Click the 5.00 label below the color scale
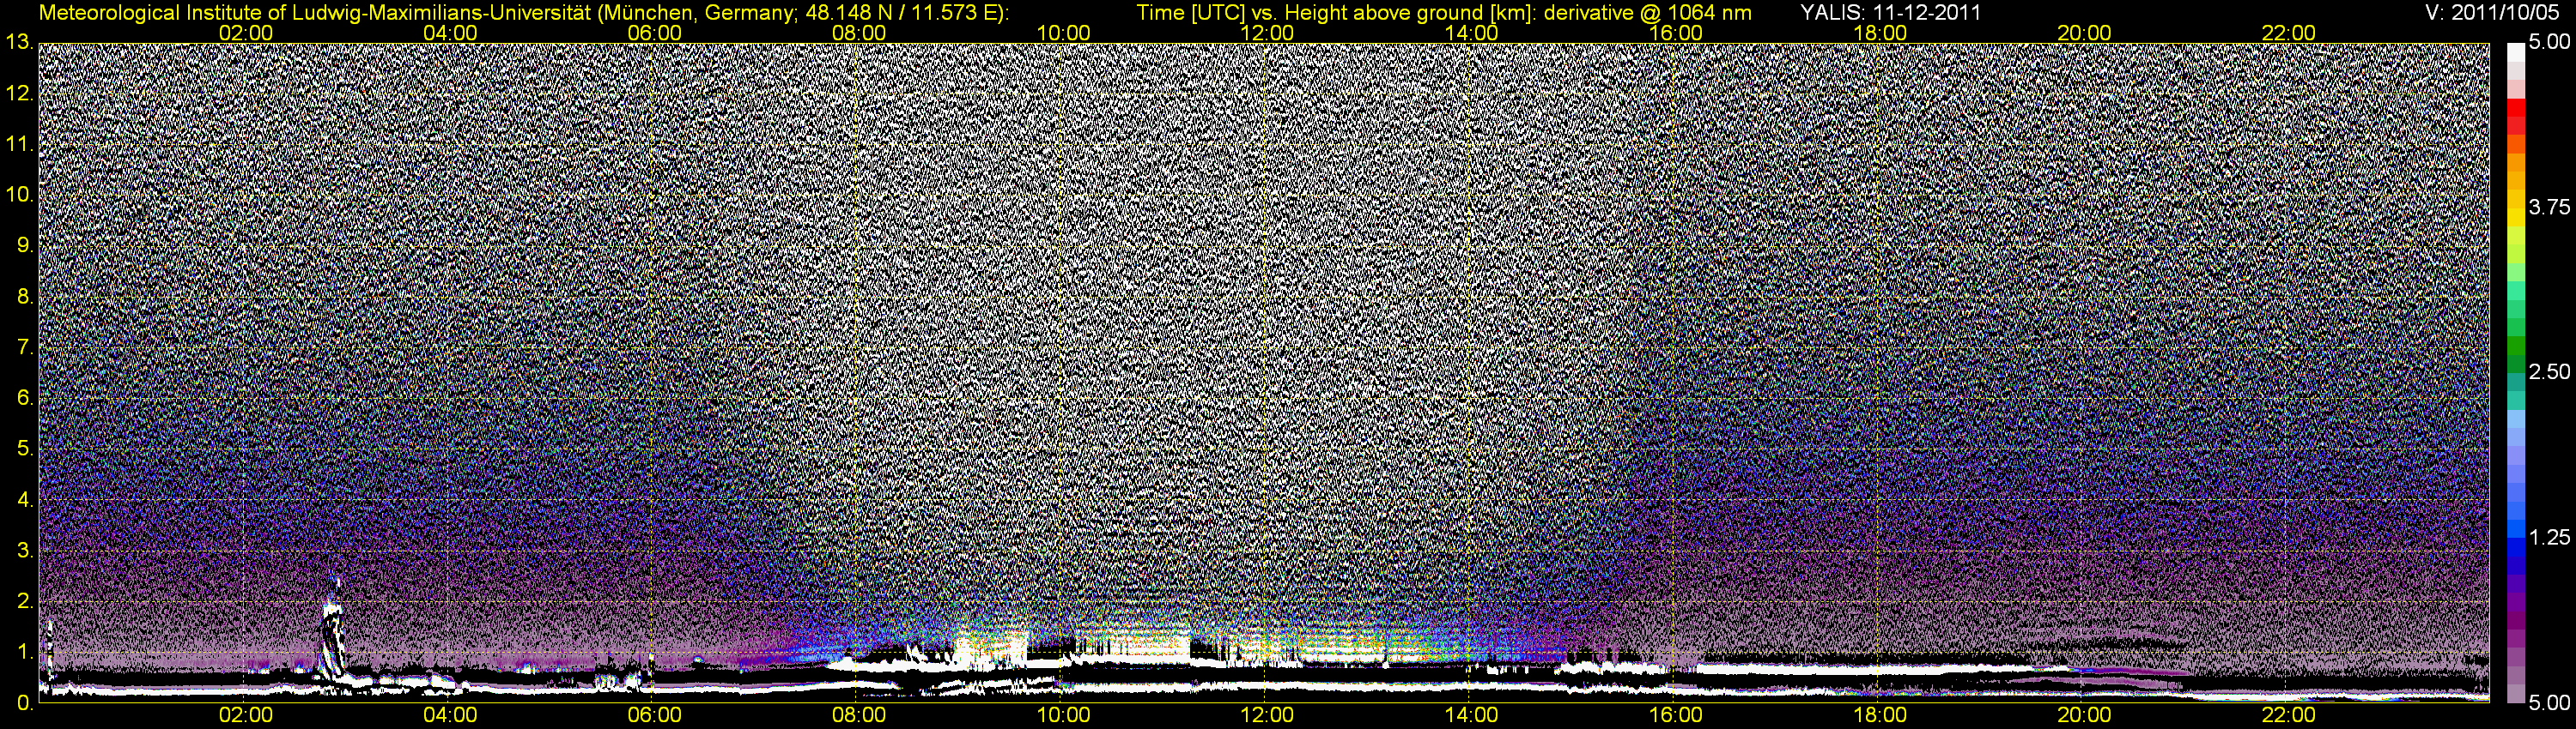Image resolution: width=2576 pixels, height=729 pixels. click(2548, 704)
